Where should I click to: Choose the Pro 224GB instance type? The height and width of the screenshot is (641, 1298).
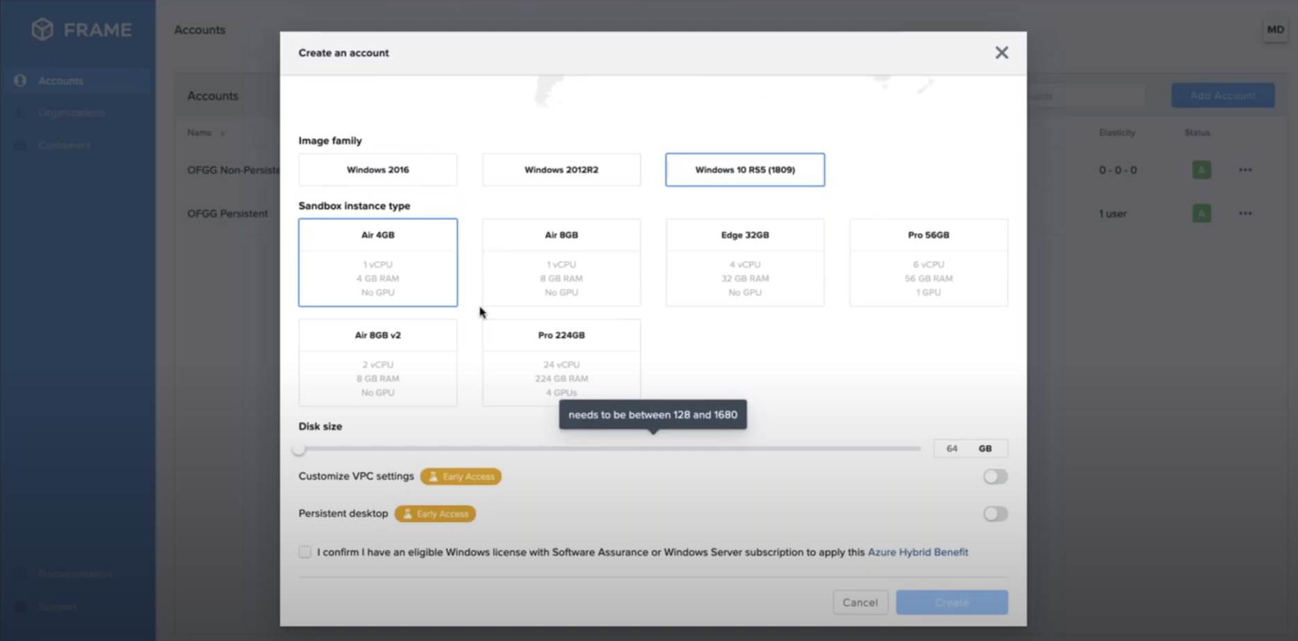click(561, 362)
